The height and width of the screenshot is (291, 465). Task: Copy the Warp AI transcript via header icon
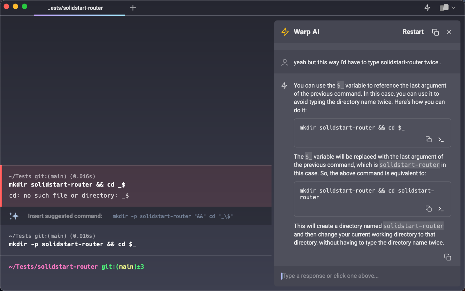pyautogui.click(x=435, y=32)
